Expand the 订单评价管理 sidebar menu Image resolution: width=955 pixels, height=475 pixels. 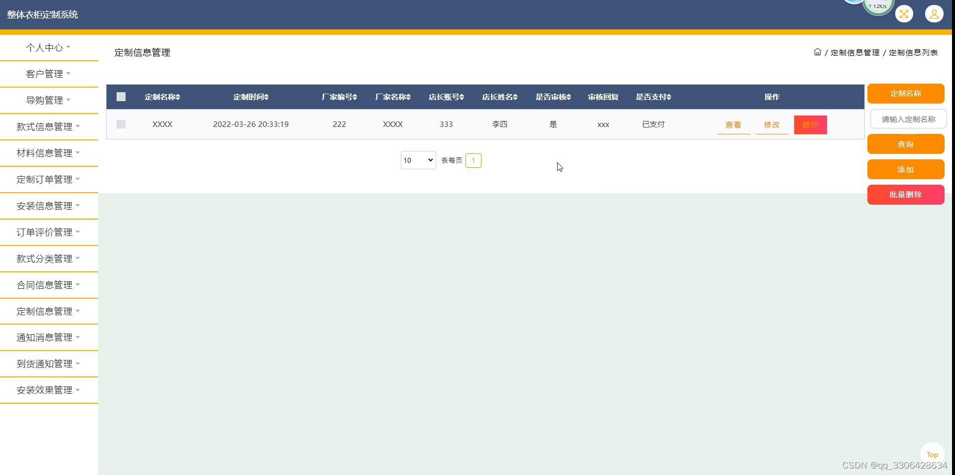click(49, 232)
